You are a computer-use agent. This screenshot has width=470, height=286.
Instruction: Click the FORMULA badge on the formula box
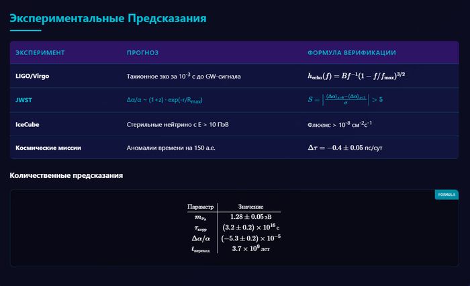tap(446, 195)
